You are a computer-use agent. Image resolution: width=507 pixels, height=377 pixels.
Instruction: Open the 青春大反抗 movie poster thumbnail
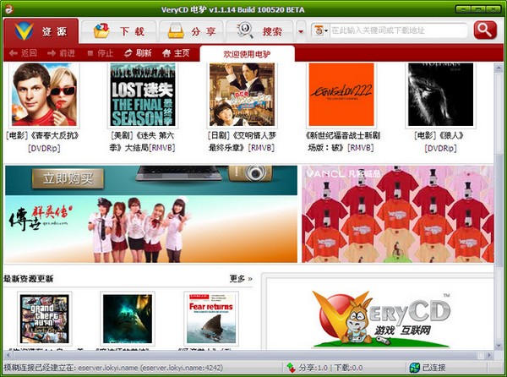[44, 95]
